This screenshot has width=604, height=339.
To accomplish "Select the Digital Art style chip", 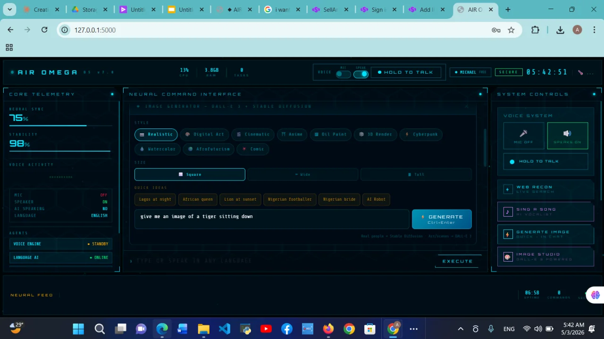I will point(205,135).
